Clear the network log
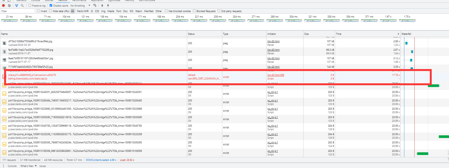 pos(9,5)
